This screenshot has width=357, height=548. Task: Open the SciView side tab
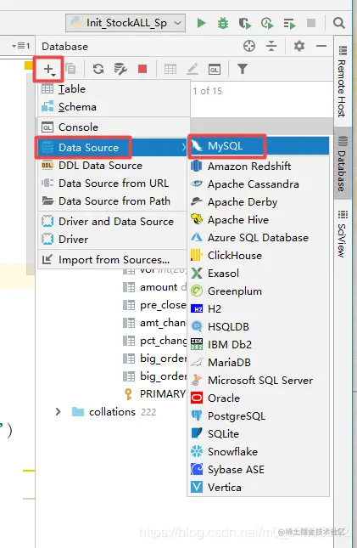343,234
